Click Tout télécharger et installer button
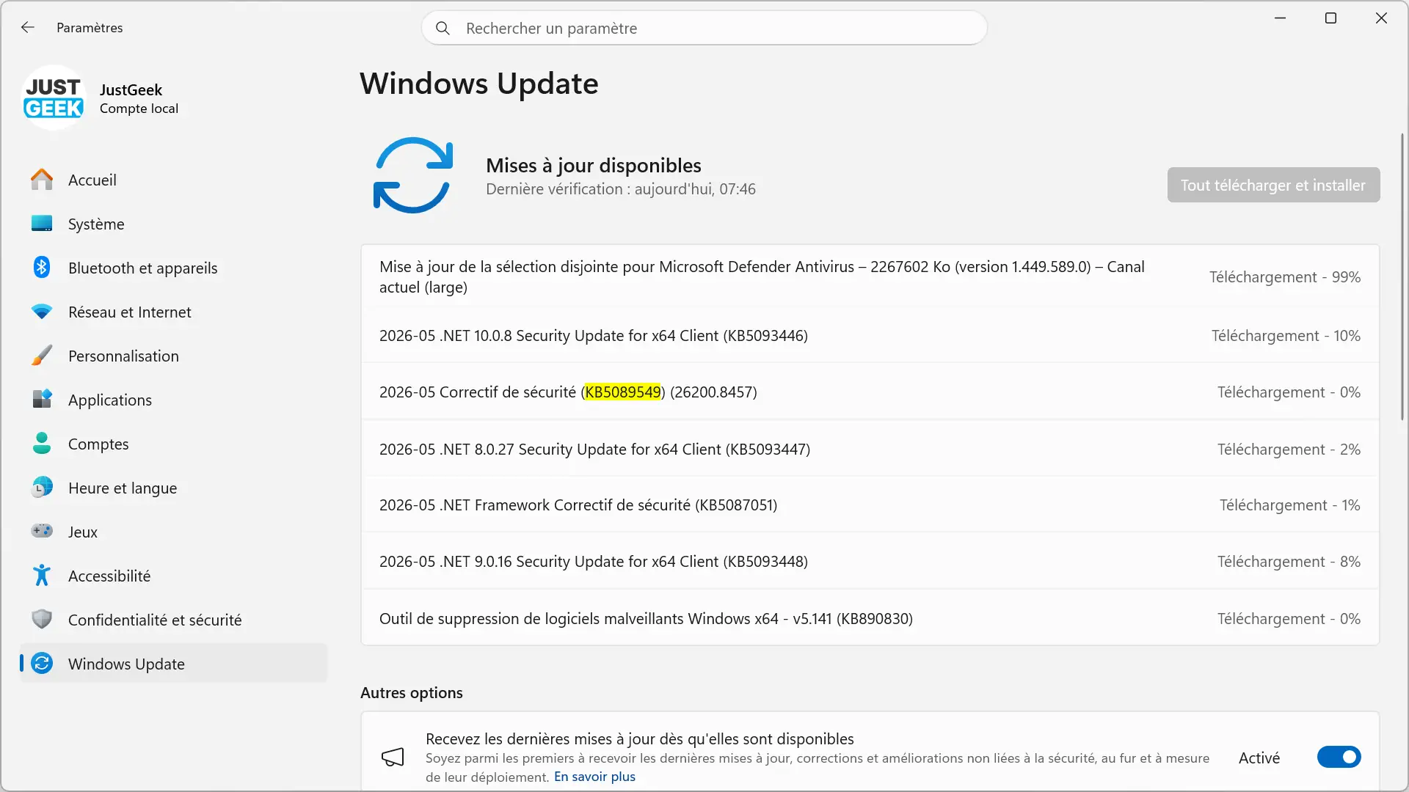Screen dimensions: 1409x792 click(x=1273, y=185)
